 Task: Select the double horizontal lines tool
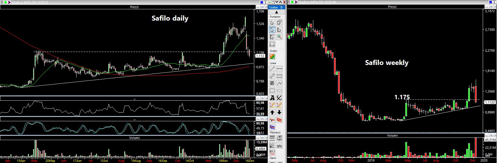(280, 76)
